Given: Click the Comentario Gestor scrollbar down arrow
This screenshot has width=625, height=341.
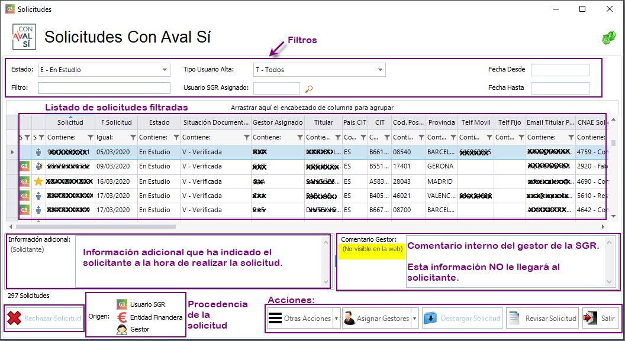Looking at the screenshot, I should coord(609,282).
